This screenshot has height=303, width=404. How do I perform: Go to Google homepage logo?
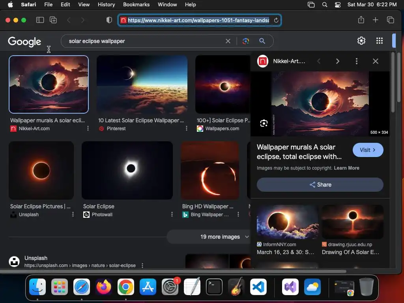[24, 41]
